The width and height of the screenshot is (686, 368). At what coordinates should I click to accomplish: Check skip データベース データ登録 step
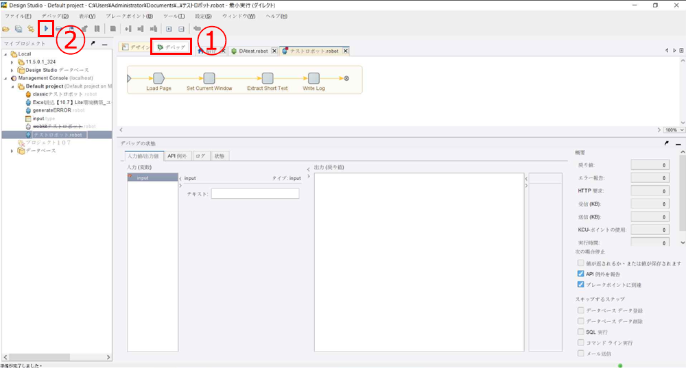tap(580, 310)
